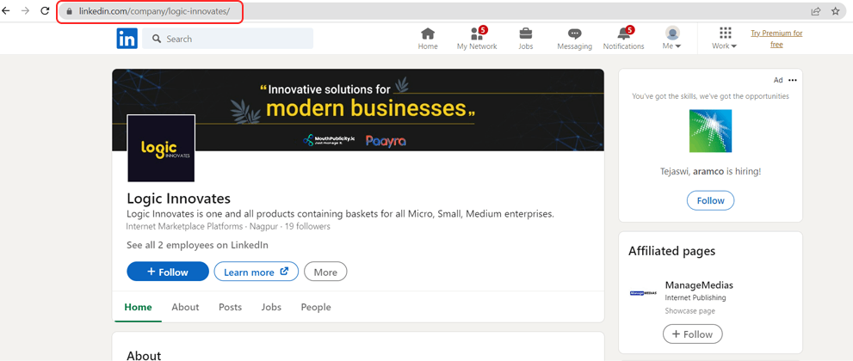Open the ad options ellipsis menu
Screen dimensions: 853x361
click(793, 80)
